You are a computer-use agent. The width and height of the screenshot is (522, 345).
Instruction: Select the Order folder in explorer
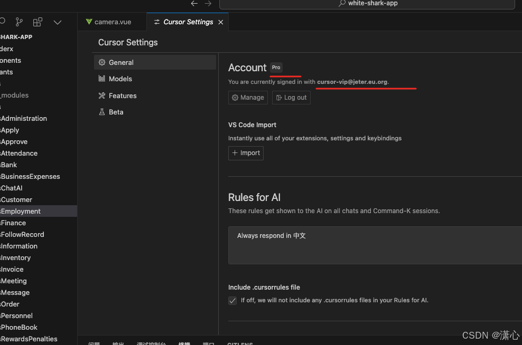(x=39, y=304)
